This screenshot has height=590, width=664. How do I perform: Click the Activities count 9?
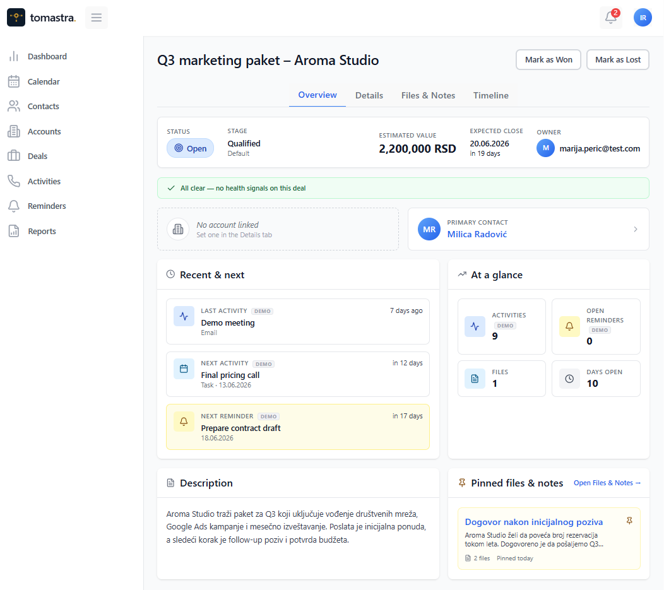click(495, 336)
